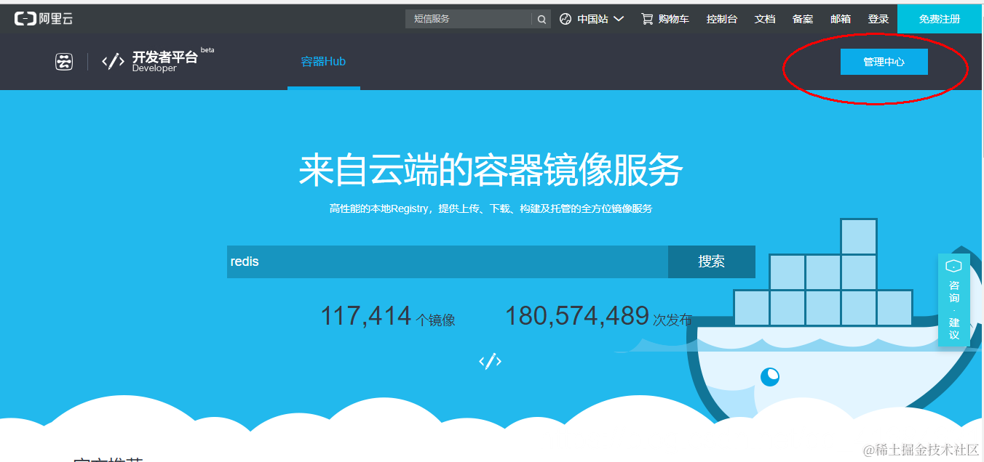Click the Aliyun logo icon
This screenshot has height=462, width=984.
25,19
